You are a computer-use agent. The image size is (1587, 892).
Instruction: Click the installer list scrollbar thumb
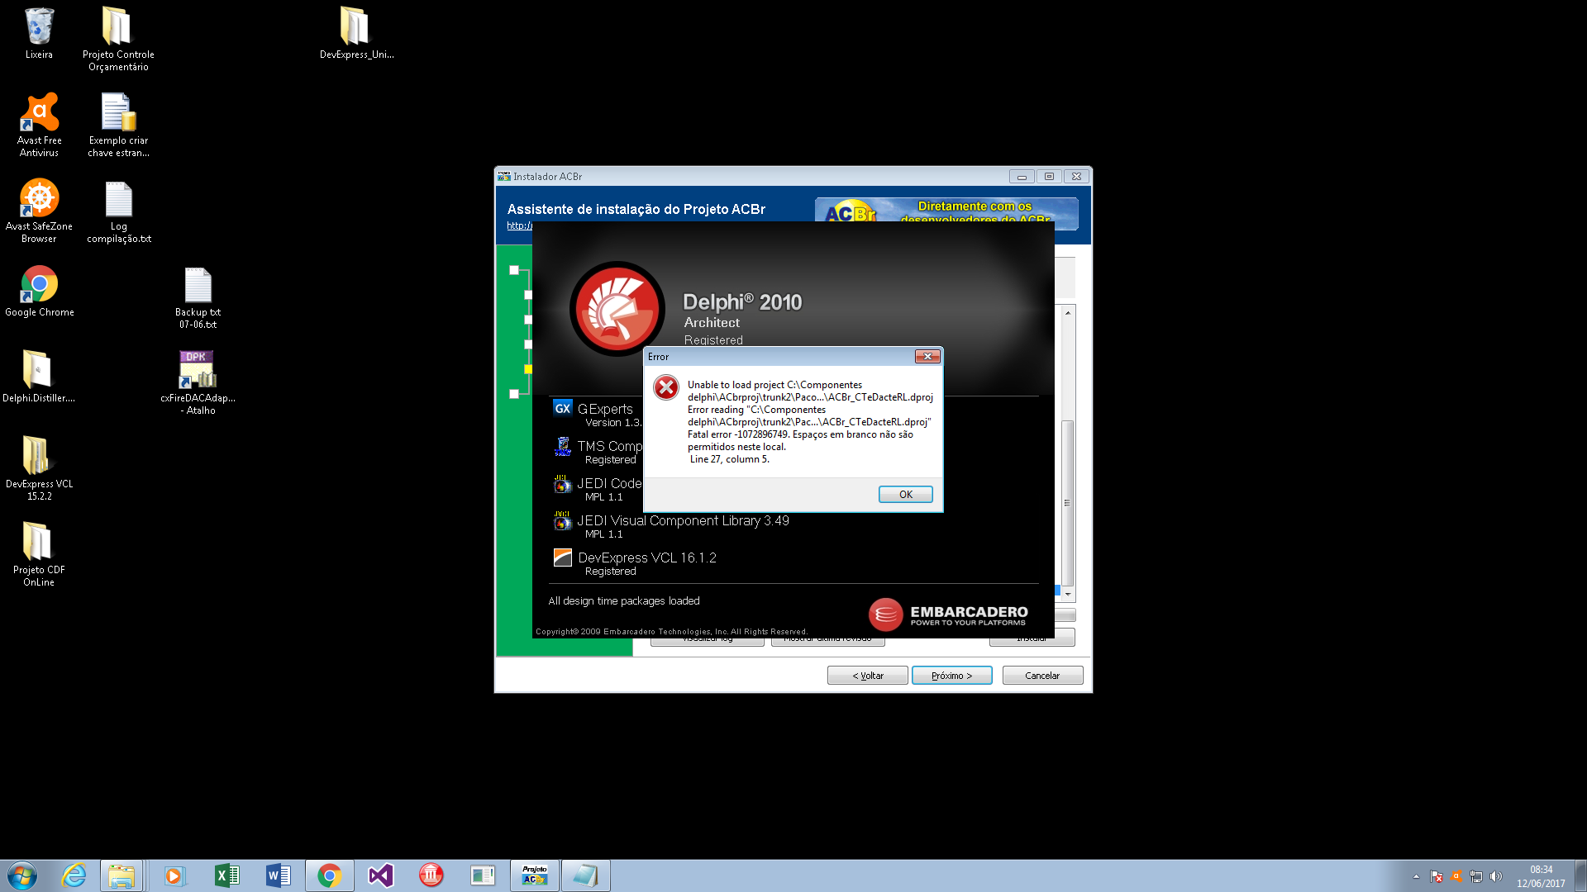tap(1068, 502)
